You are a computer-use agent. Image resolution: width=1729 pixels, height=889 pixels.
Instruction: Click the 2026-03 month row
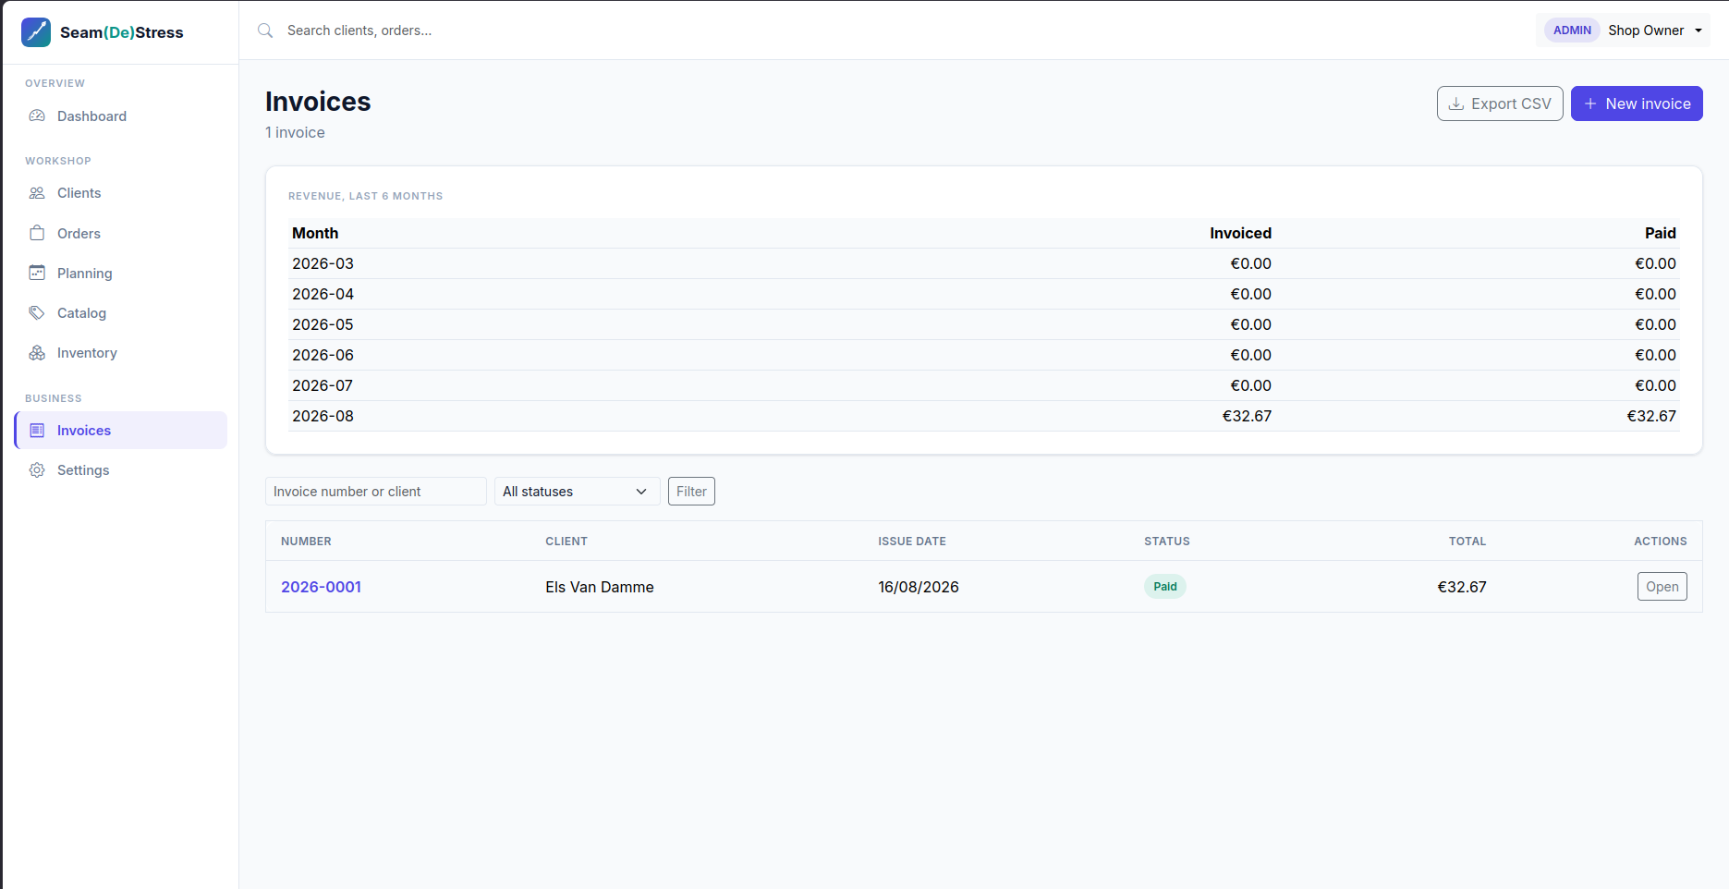pos(983,263)
